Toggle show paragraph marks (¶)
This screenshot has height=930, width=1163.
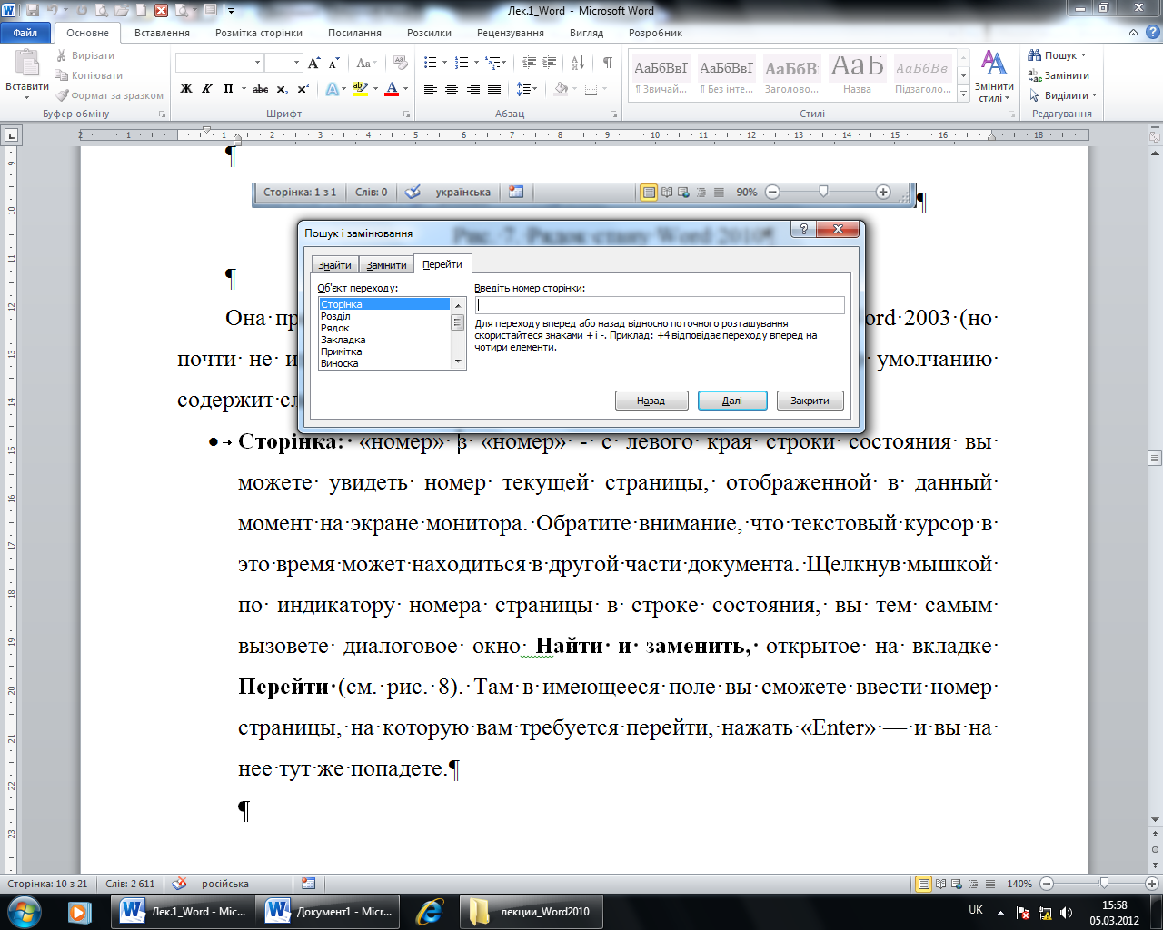(x=607, y=63)
